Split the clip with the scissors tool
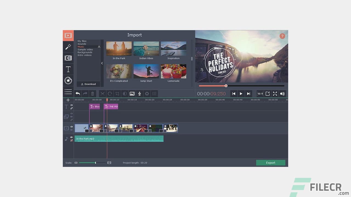This screenshot has width=351, height=197. (x=103, y=94)
